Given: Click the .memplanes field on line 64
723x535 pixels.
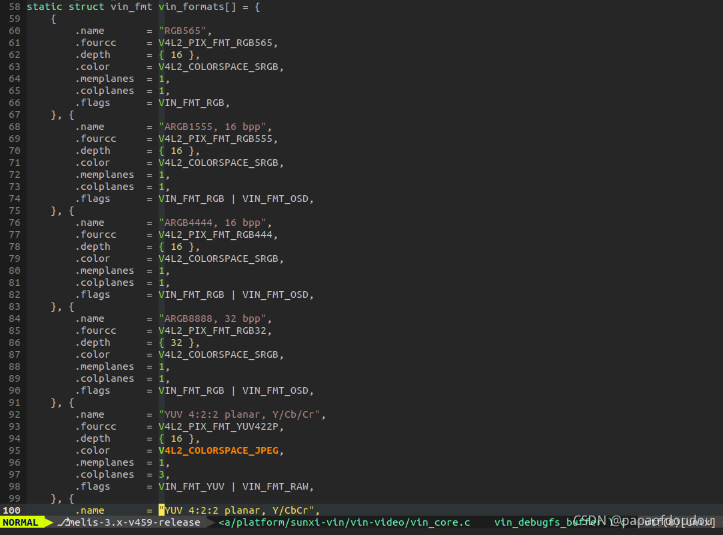Looking at the screenshot, I should pyautogui.click(x=105, y=79).
